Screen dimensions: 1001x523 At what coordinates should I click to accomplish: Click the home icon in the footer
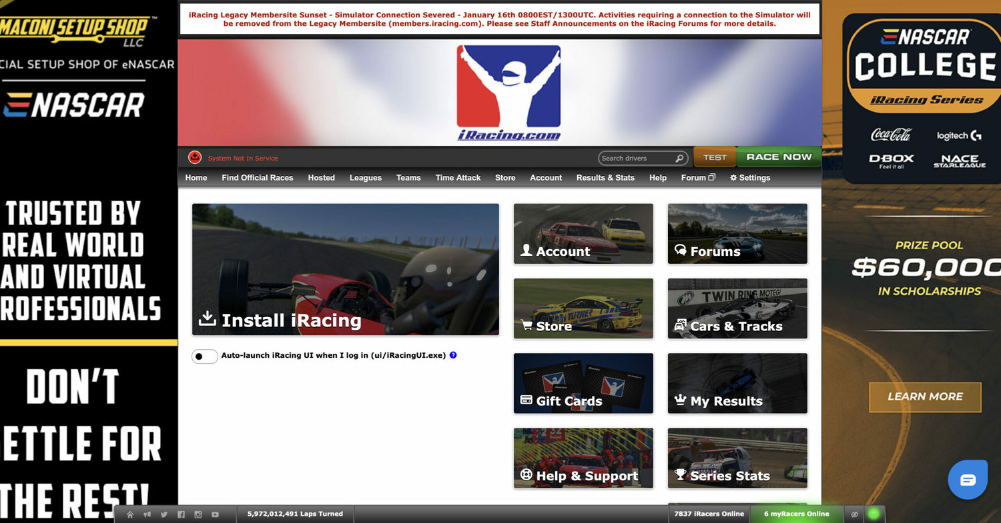(x=131, y=514)
